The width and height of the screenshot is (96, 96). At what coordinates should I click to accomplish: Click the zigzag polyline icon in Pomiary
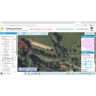[86, 67]
